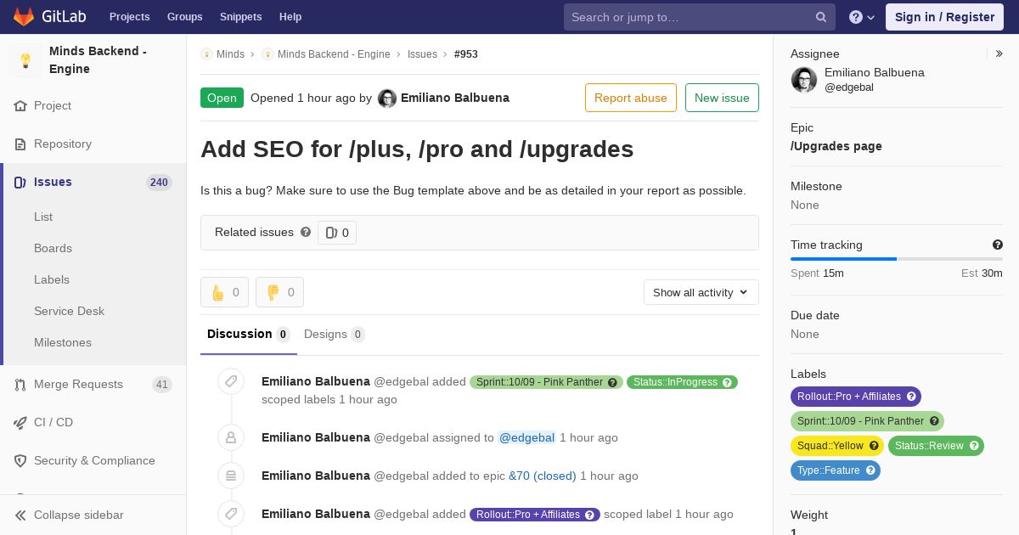Click the Merge Requests count badge 41
The width and height of the screenshot is (1019, 535).
[x=161, y=385]
